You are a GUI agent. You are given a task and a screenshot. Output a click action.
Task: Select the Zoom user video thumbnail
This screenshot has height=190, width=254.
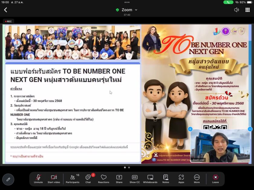[220, 146]
